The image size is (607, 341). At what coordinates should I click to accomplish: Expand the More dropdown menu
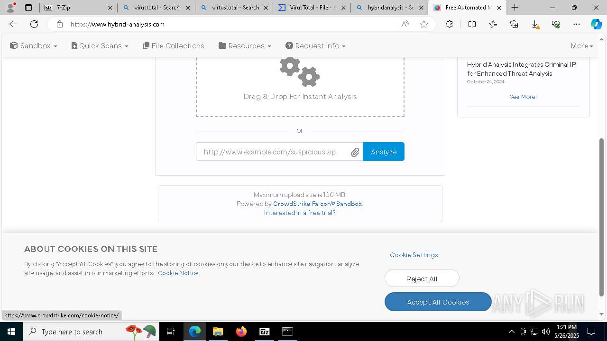coord(582,46)
